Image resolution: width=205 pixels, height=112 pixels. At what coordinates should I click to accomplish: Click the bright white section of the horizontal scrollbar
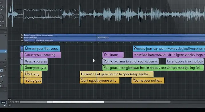pos(78,102)
